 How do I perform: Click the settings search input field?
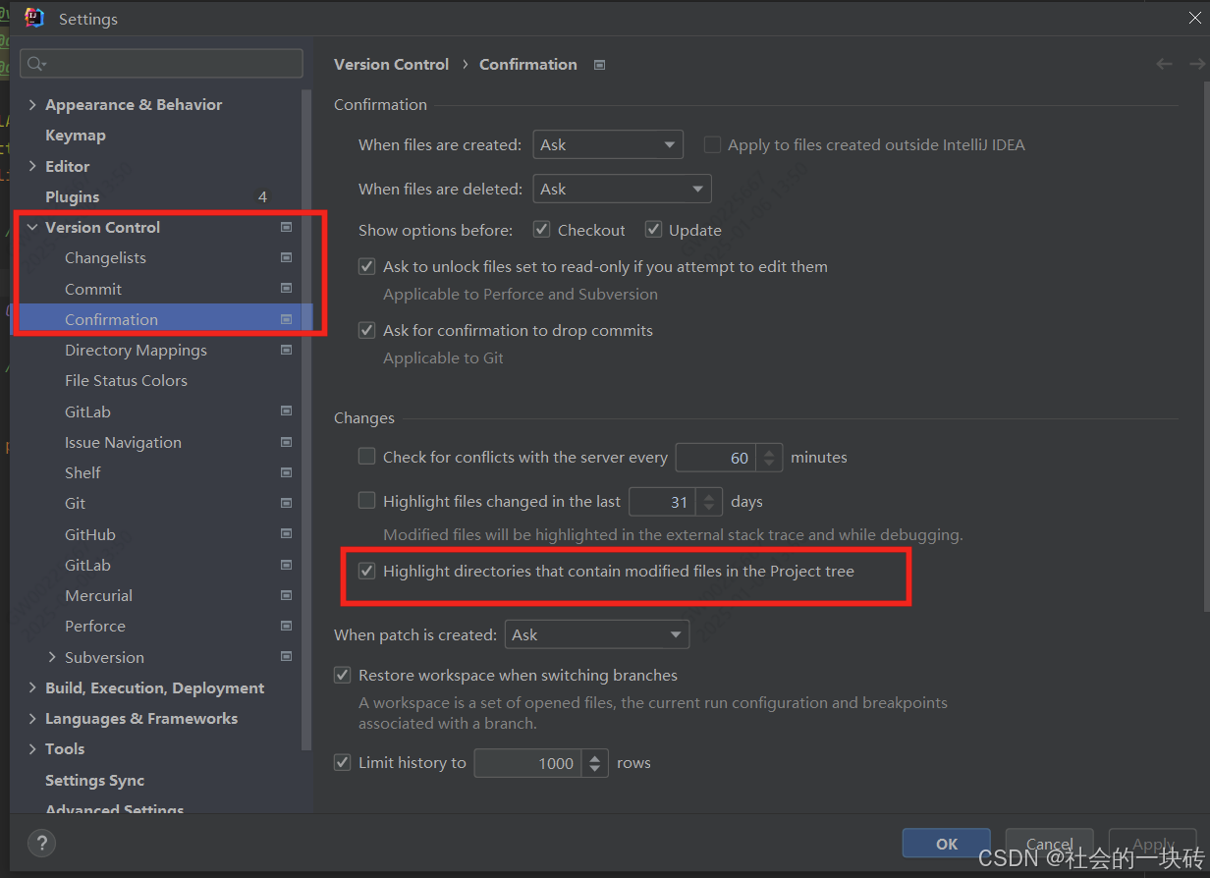coord(162,64)
